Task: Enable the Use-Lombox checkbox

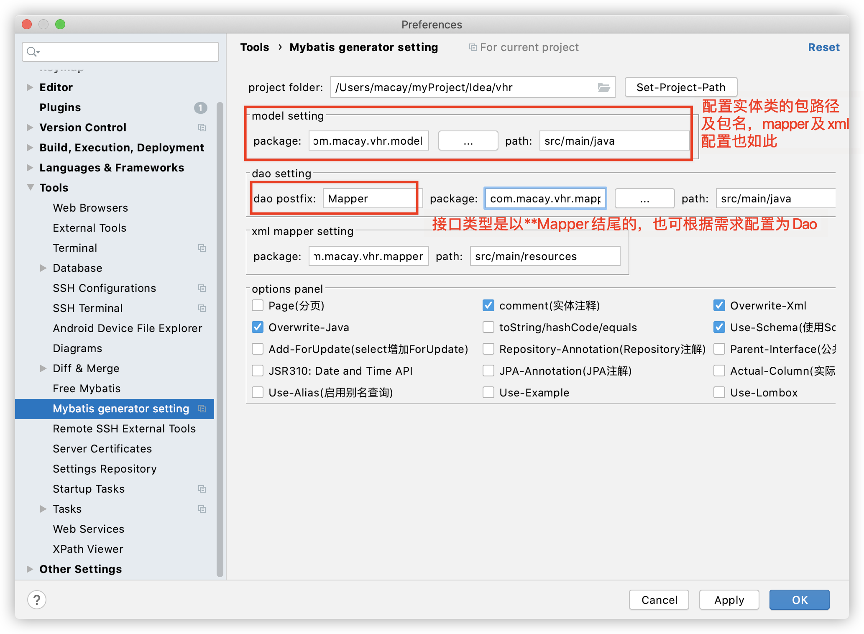Action: (719, 392)
